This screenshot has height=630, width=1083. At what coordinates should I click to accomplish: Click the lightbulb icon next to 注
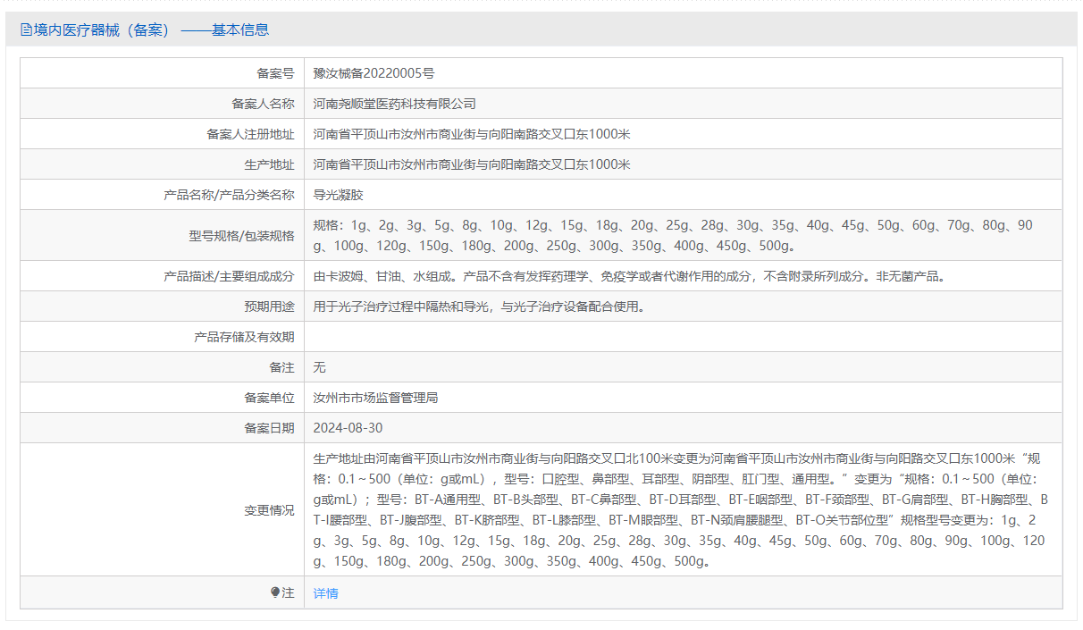275,592
